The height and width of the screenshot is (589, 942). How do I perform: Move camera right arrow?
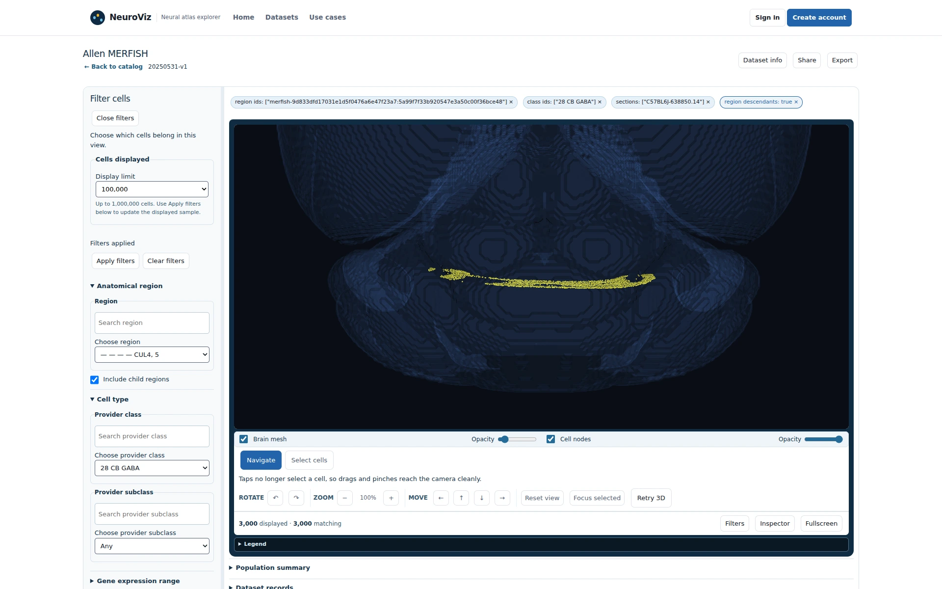[x=502, y=498]
